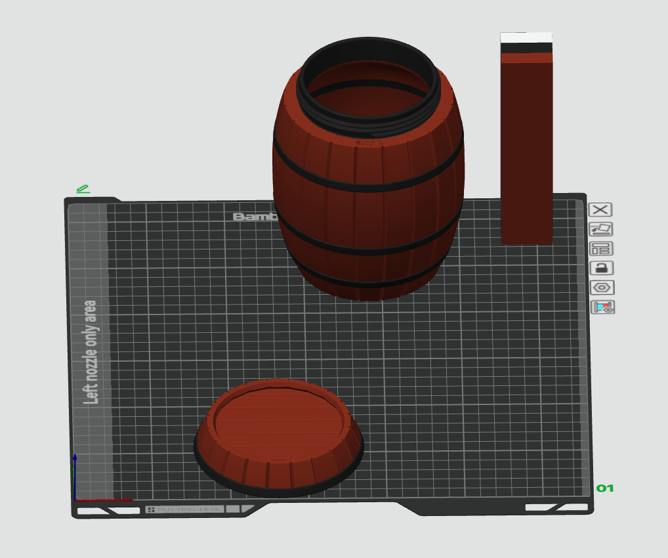
Task: Select the tall prime tower block
Action: pyautogui.click(x=526, y=139)
